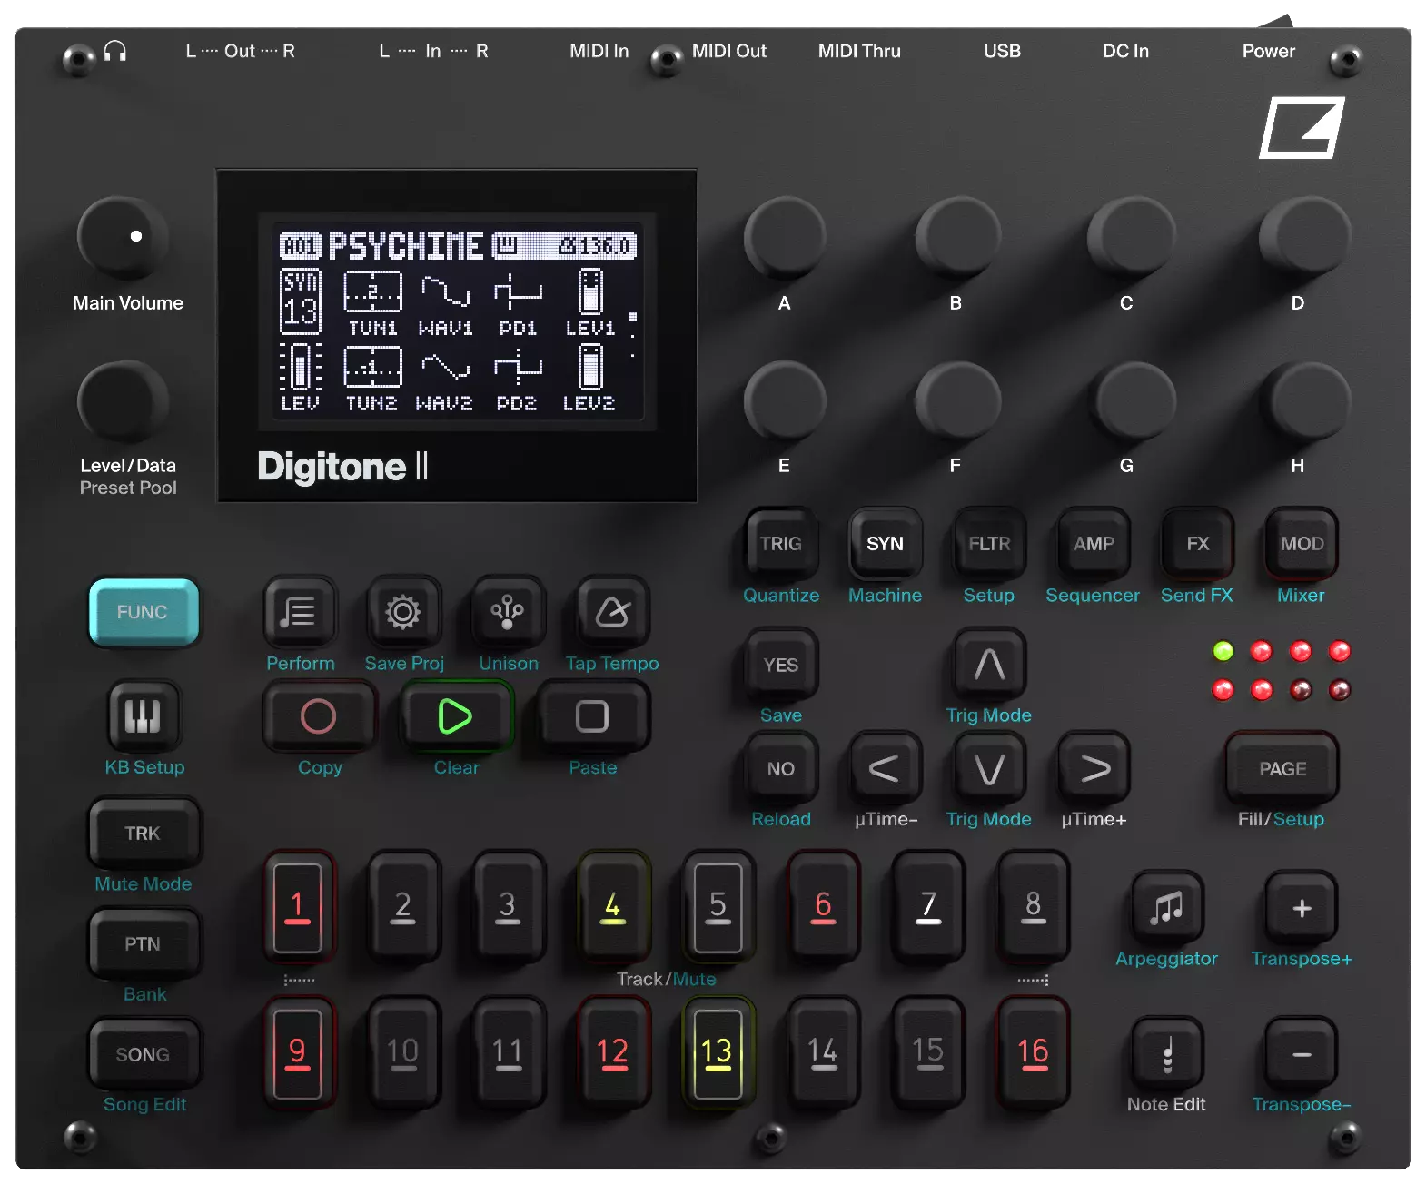Click data entry knob A

pyautogui.click(x=785, y=240)
